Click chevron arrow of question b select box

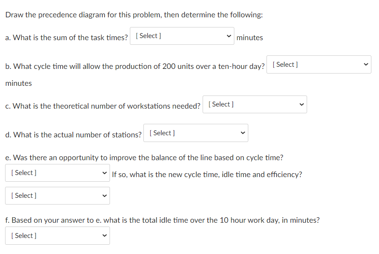coord(366,65)
